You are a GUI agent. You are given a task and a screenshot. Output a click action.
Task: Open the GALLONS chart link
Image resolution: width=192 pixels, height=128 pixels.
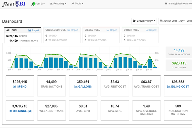coord(83,87)
